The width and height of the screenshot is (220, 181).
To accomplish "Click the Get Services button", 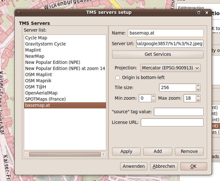I will pos(158,54).
